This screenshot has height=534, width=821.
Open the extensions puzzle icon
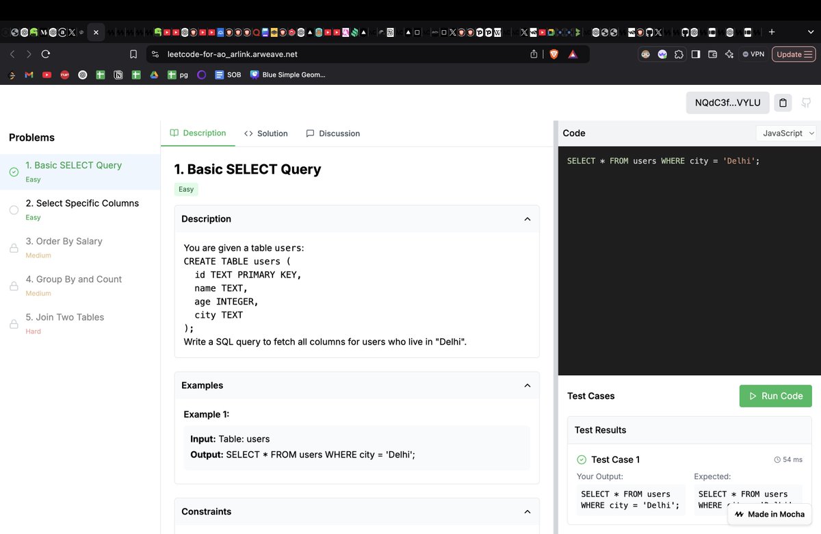click(679, 54)
